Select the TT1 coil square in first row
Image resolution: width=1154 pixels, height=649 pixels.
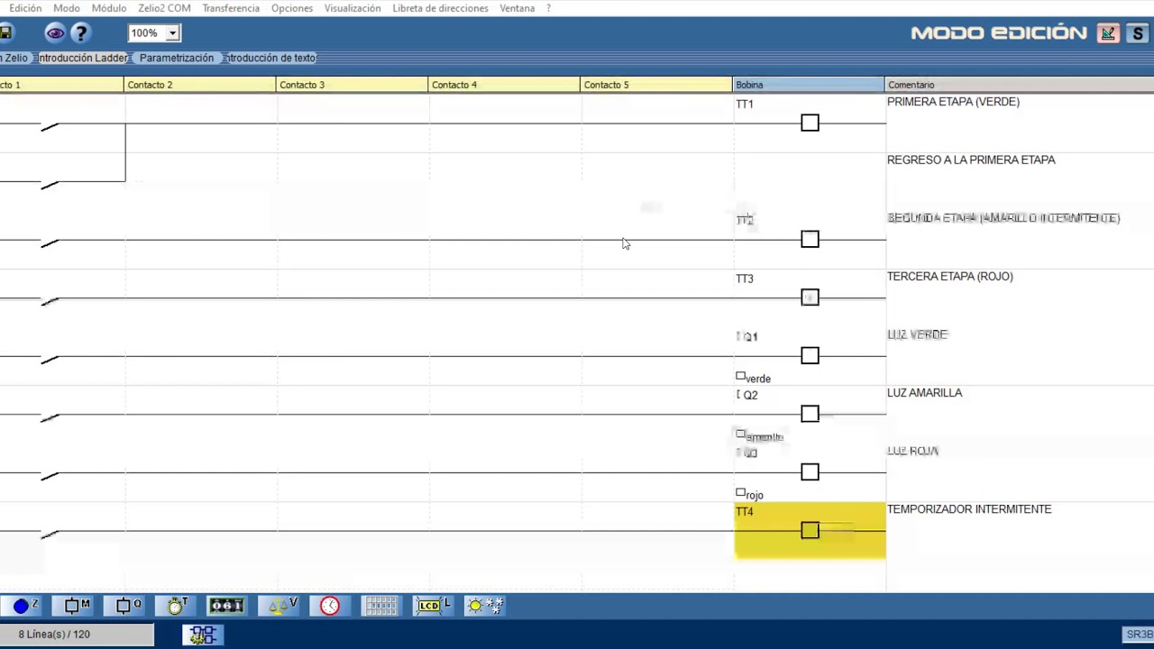pyautogui.click(x=810, y=123)
